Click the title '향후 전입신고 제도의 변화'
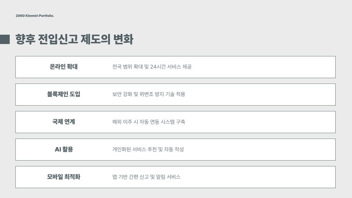This screenshot has height=198, width=352. 74,39
